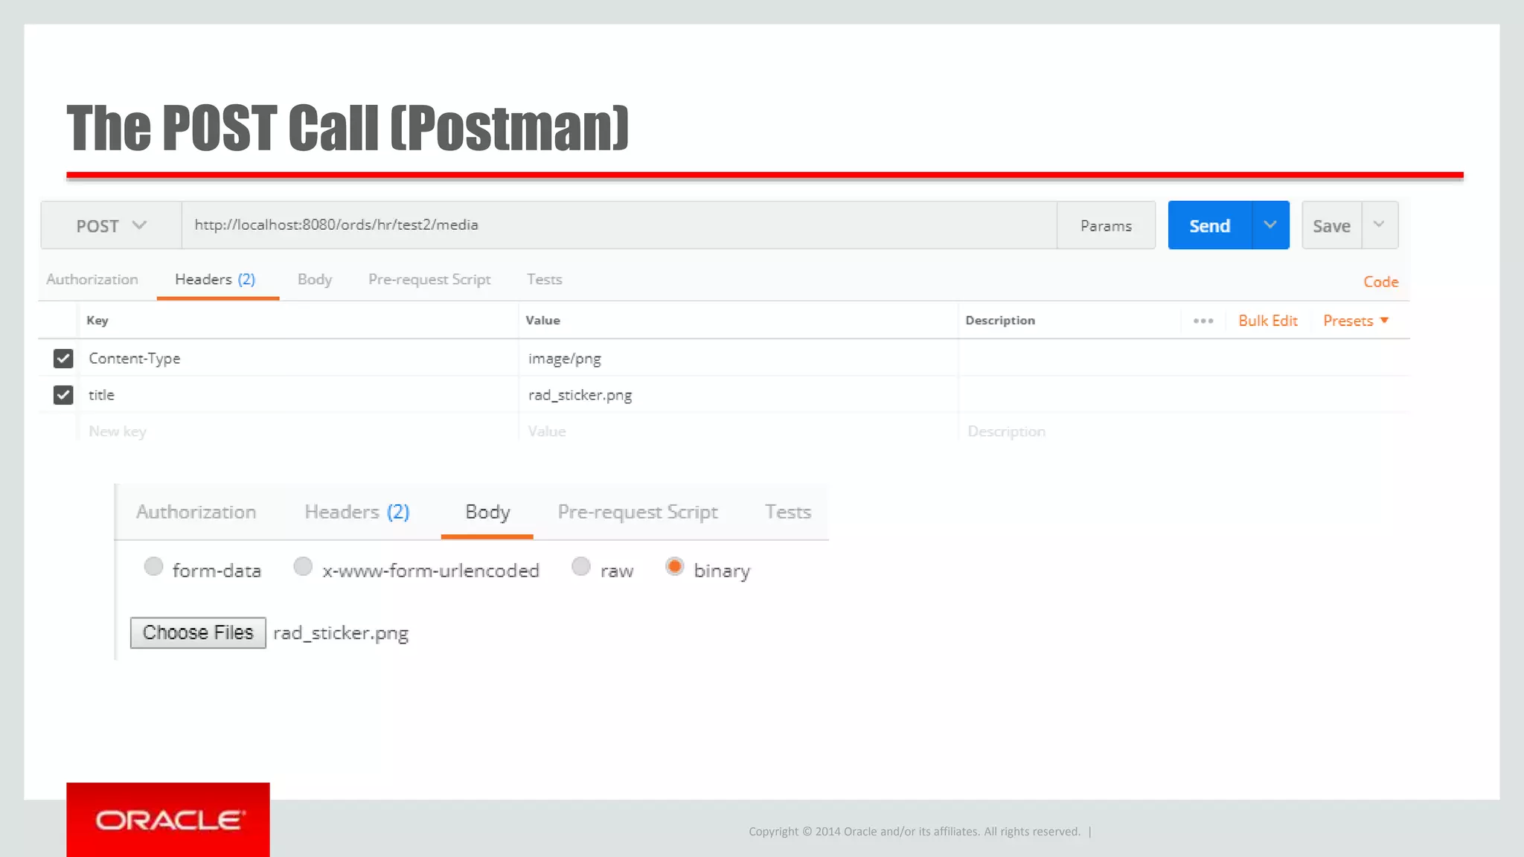1524x857 pixels.
Task: Open the upper Pre-request Script tab
Action: coord(429,280)
